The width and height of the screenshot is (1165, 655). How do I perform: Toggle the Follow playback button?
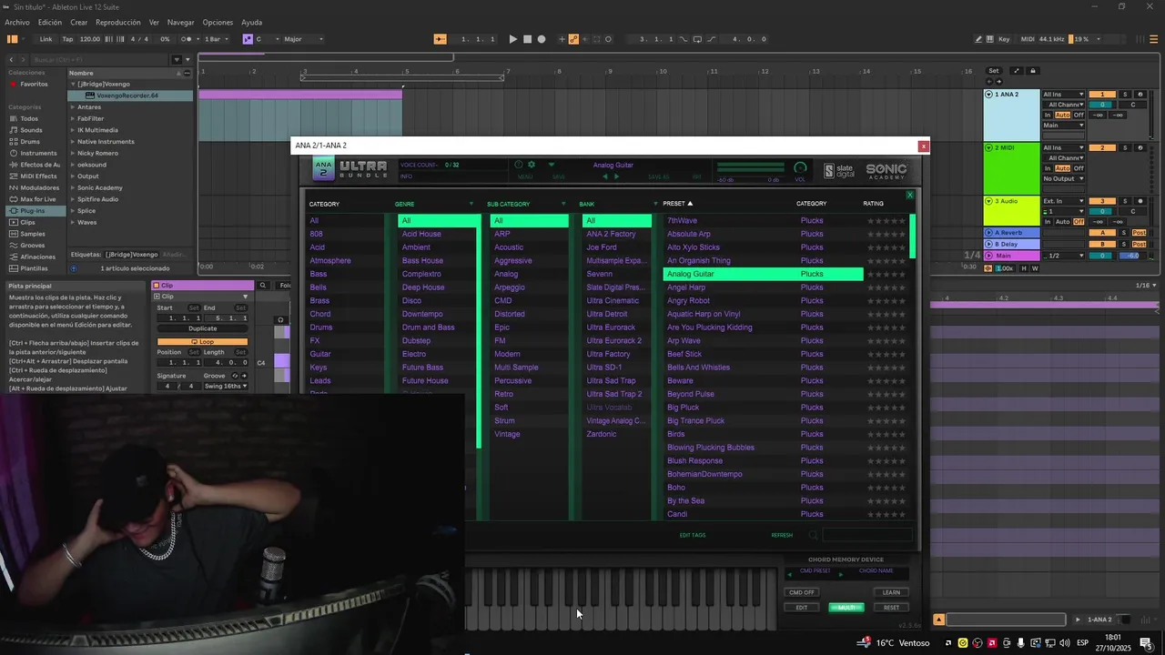(441, 39)
